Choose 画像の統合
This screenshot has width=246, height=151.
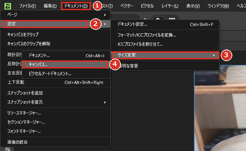click(x=56, y=142)
